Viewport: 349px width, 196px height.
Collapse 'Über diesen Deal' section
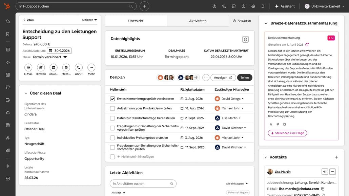[x=26, y=93]
